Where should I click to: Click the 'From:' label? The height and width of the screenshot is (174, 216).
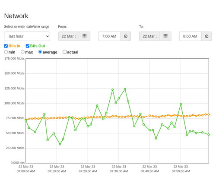coord(62,27)
